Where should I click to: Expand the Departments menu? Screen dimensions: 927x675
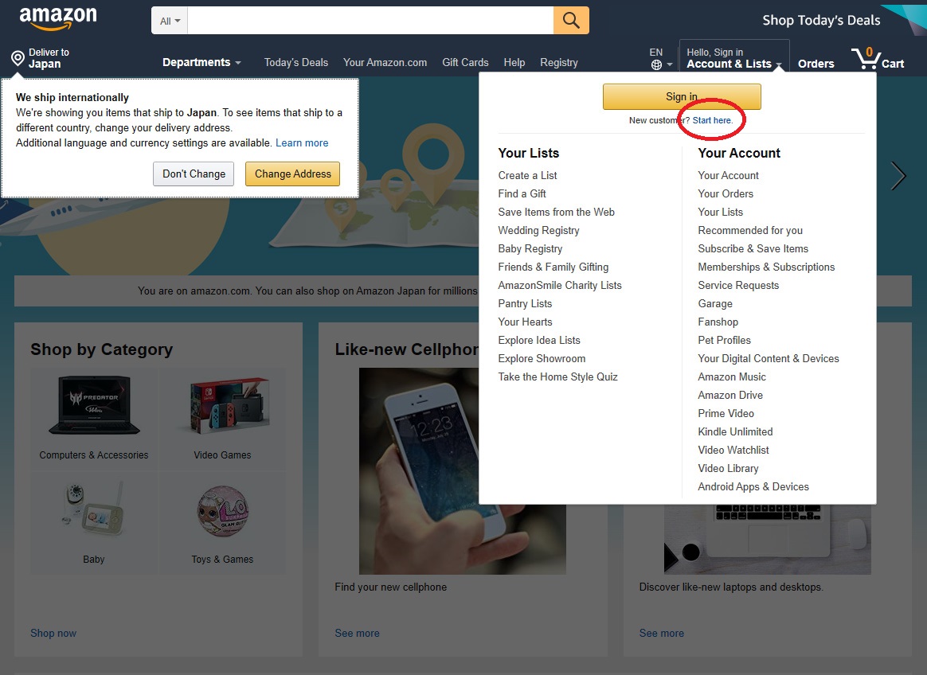click(201, 63)
